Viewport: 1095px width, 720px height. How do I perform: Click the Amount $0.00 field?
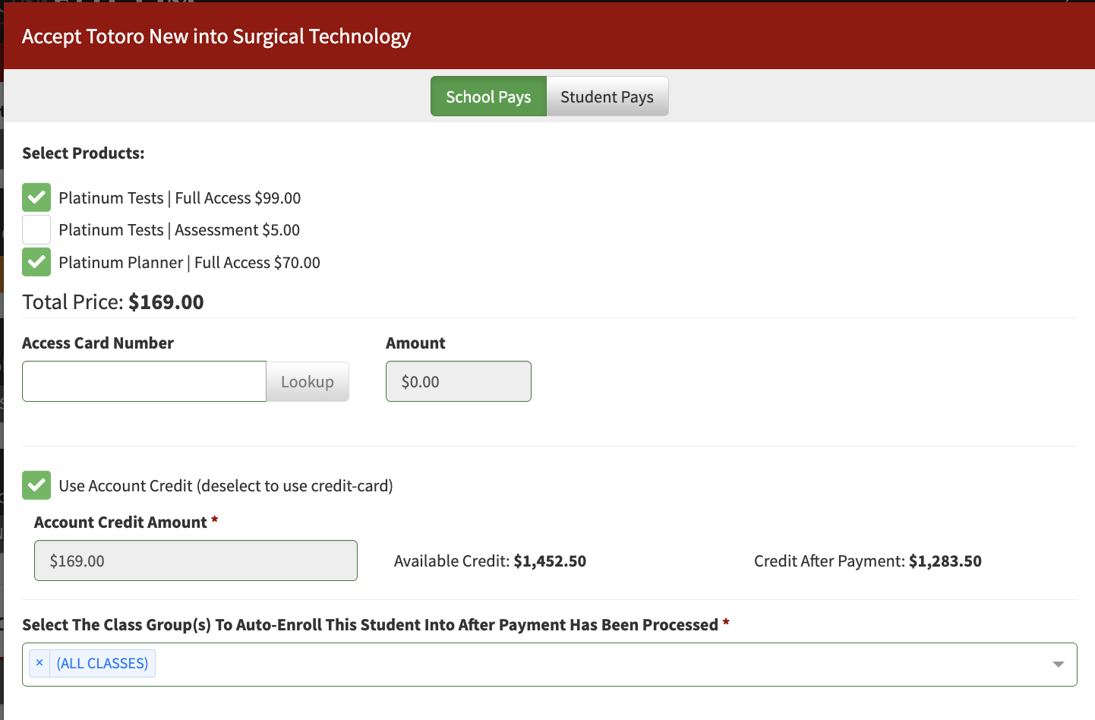coord(459,381)
